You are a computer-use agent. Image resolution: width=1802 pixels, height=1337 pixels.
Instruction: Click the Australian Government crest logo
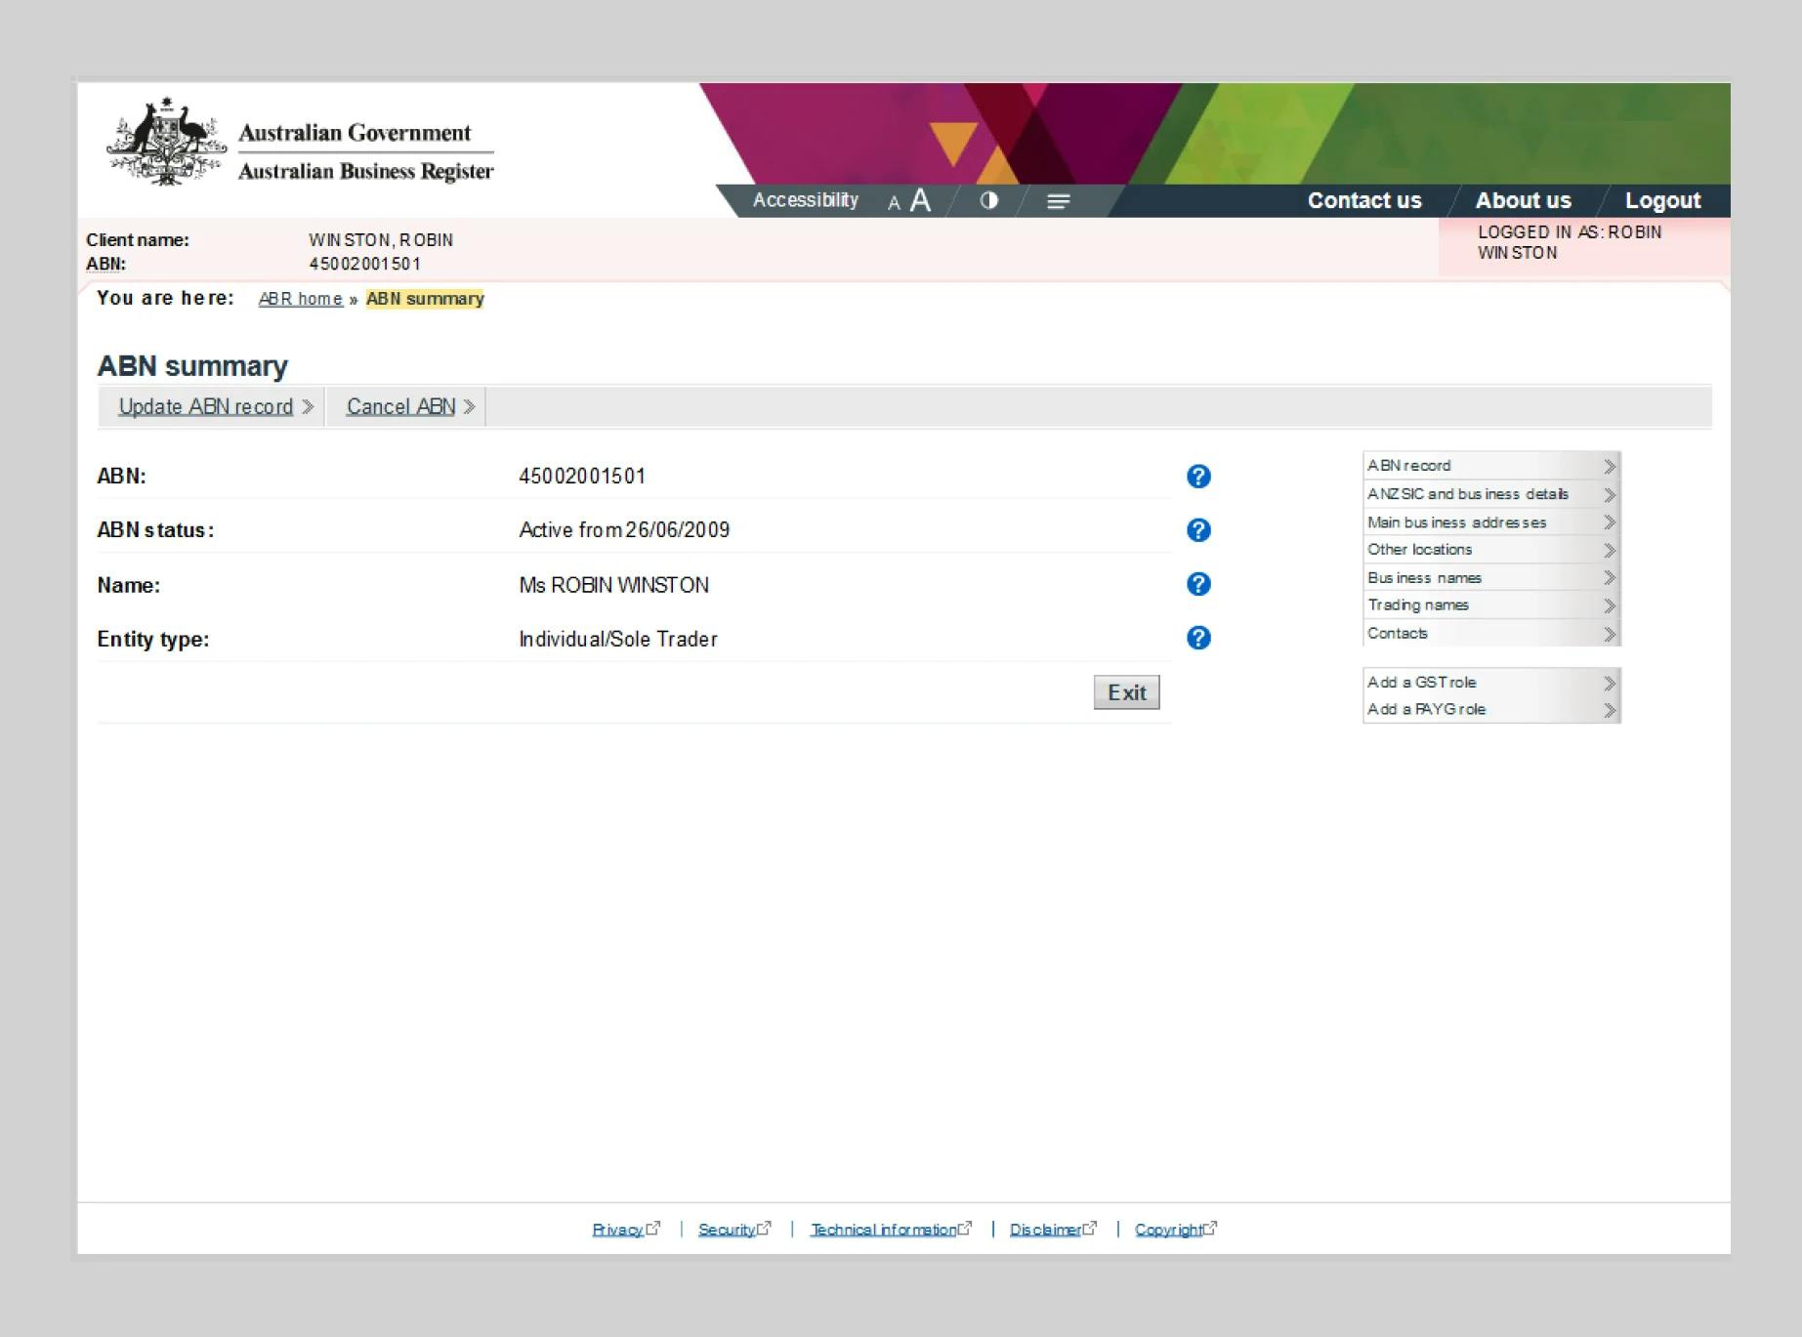pos(165,142)
